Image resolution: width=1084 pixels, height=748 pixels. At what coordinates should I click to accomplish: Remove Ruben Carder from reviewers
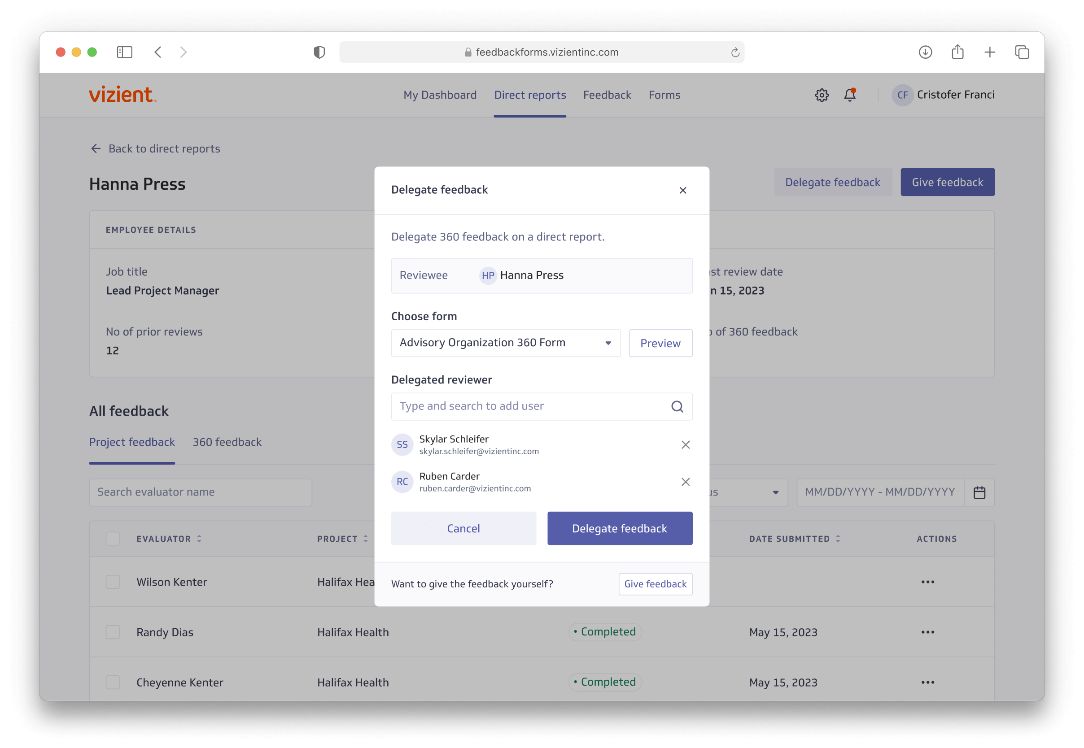coord(686,482)
